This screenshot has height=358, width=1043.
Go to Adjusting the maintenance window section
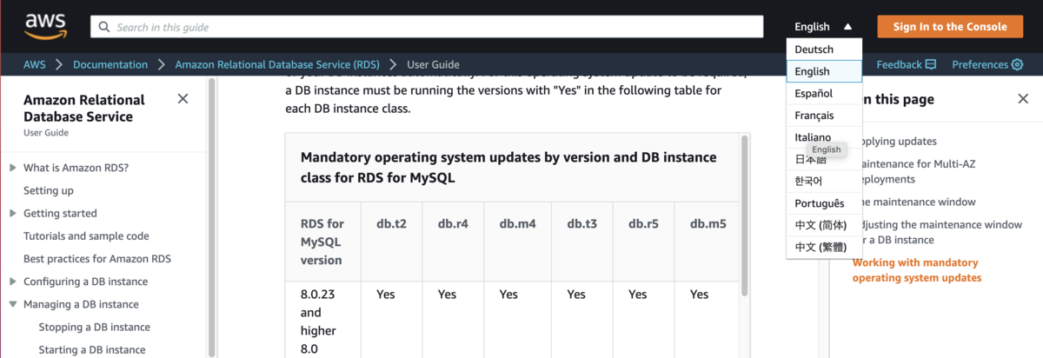pos(937,232)
